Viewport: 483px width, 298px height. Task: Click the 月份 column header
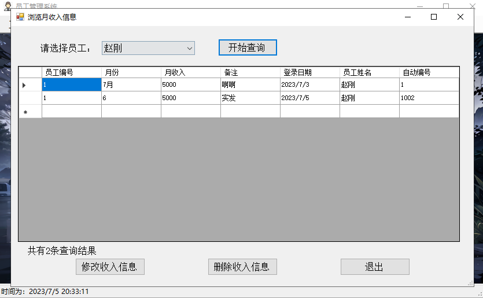pyautogui.click(x=131, y=72)
